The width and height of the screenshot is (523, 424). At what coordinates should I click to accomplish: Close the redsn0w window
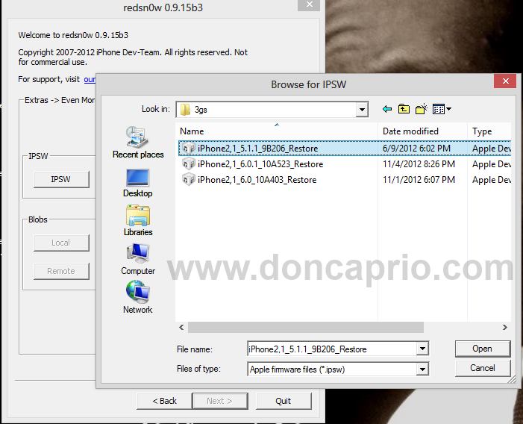pos(309,4)
